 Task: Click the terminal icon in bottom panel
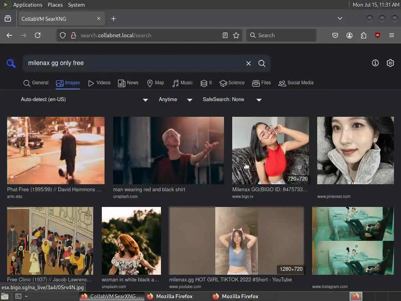18,296
